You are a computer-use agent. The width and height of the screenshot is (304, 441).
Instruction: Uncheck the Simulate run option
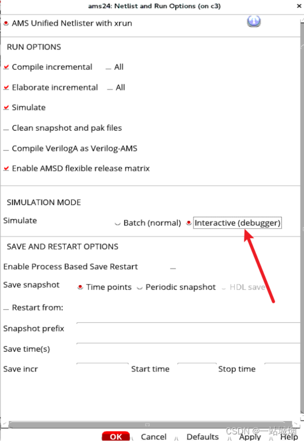[x=6, y=107]
